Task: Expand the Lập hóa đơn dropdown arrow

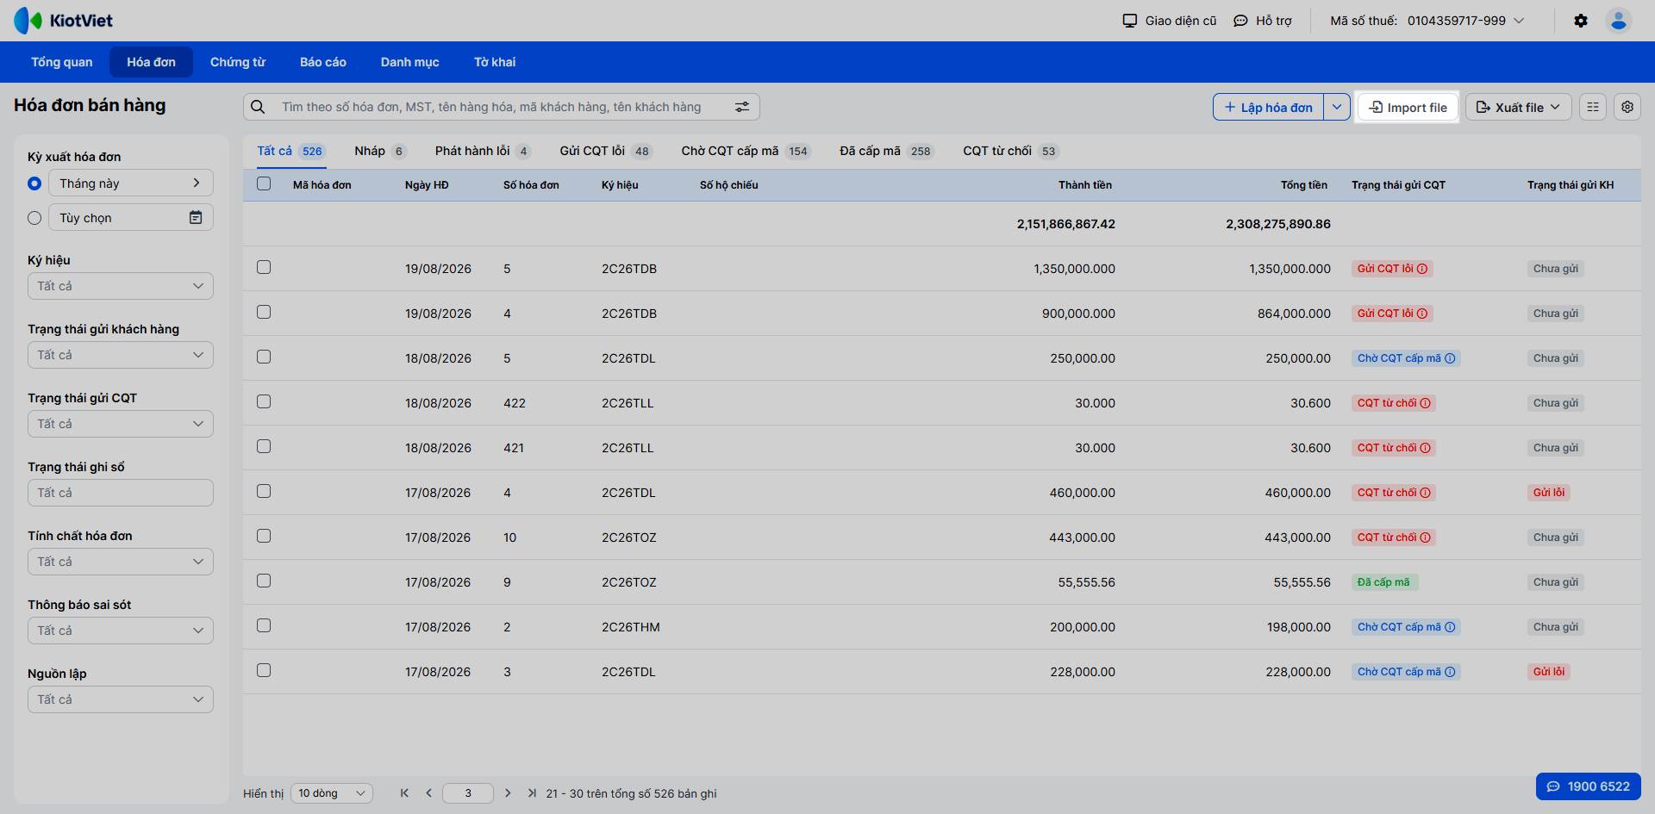Action: (x=1337, y=107)
